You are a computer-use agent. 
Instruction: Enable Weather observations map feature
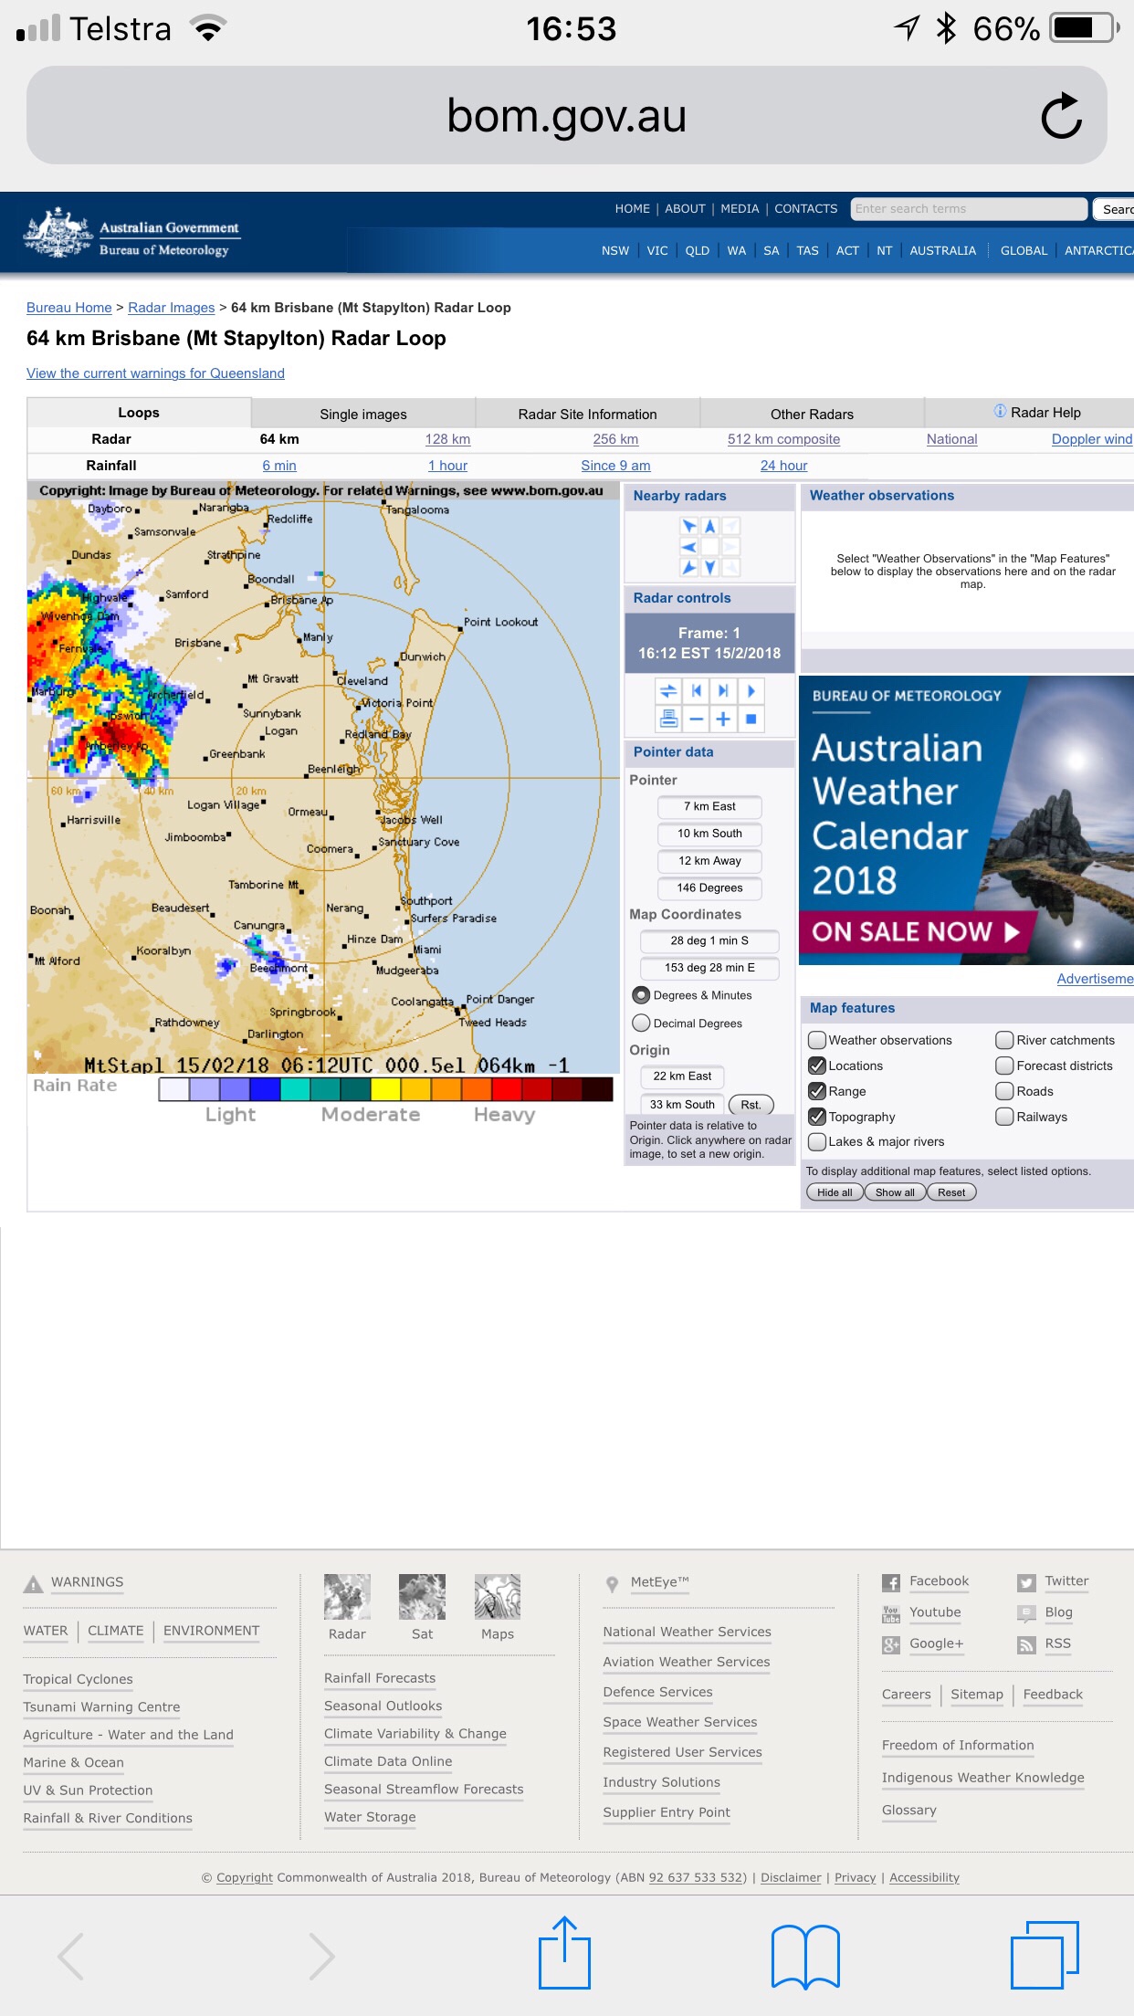tap(818, 1040)
